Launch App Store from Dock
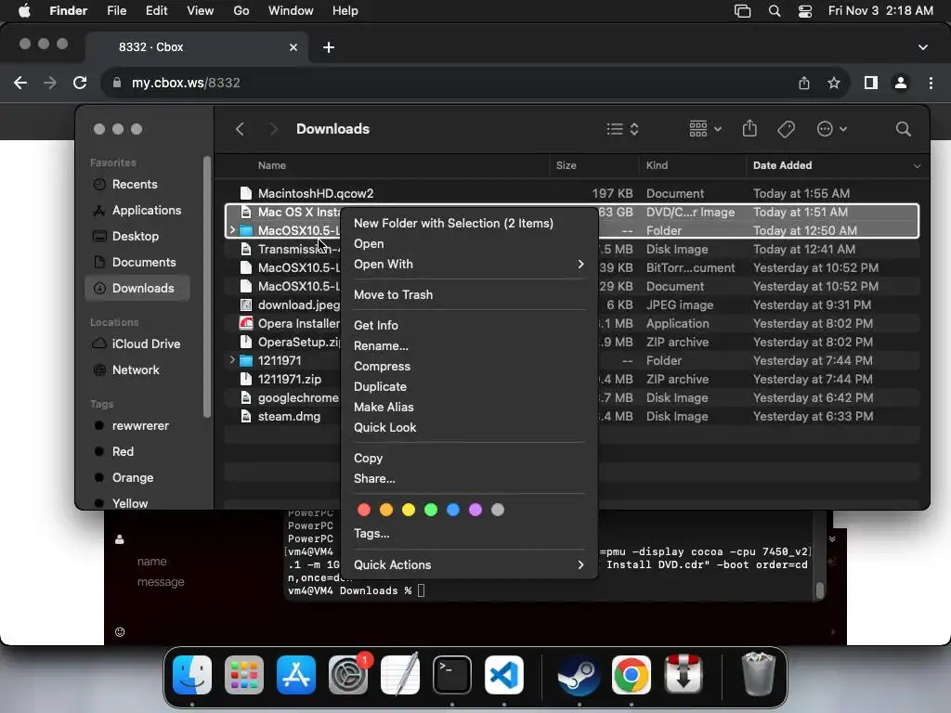The width and height of the screenshot is (951, 713). [296, 675]
